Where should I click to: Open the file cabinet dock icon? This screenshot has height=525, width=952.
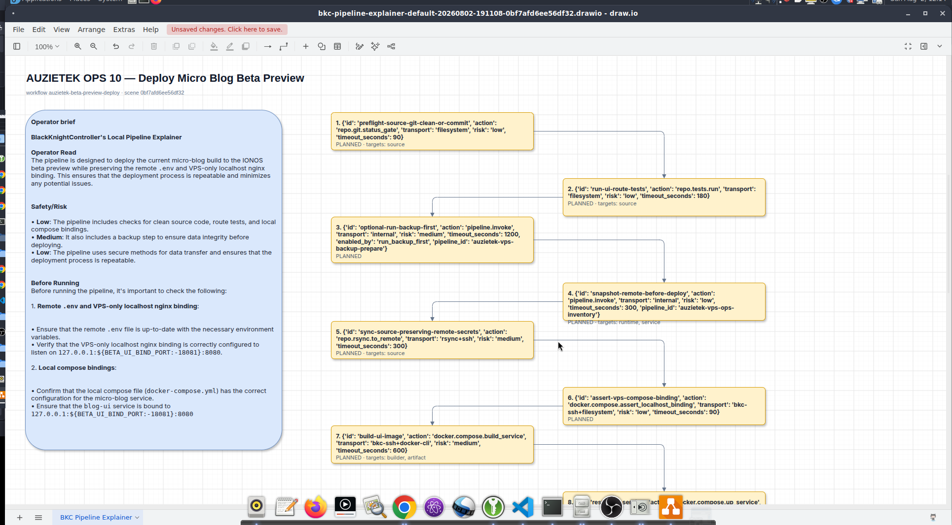[x=582, y=507]
